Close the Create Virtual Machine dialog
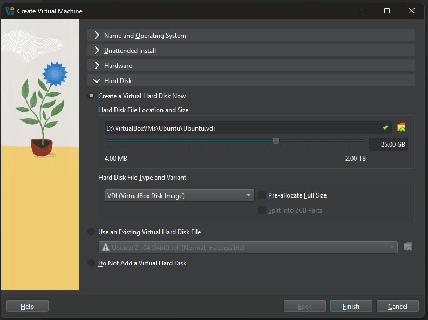The height and width of the screenshot is (320, 428). [412, 11]
